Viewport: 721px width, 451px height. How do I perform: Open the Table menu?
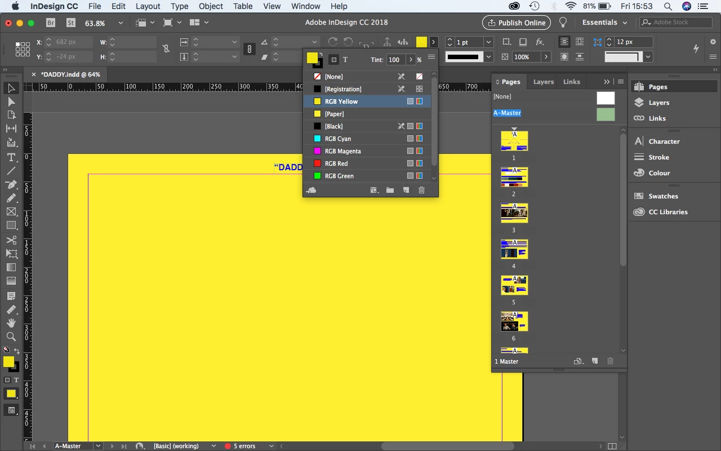[x=243, y=6]
